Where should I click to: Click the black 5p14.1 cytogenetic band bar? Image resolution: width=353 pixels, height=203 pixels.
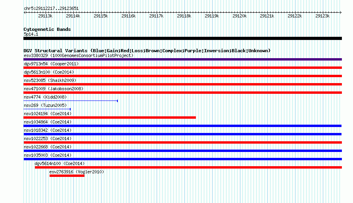[x=182, y=38]
